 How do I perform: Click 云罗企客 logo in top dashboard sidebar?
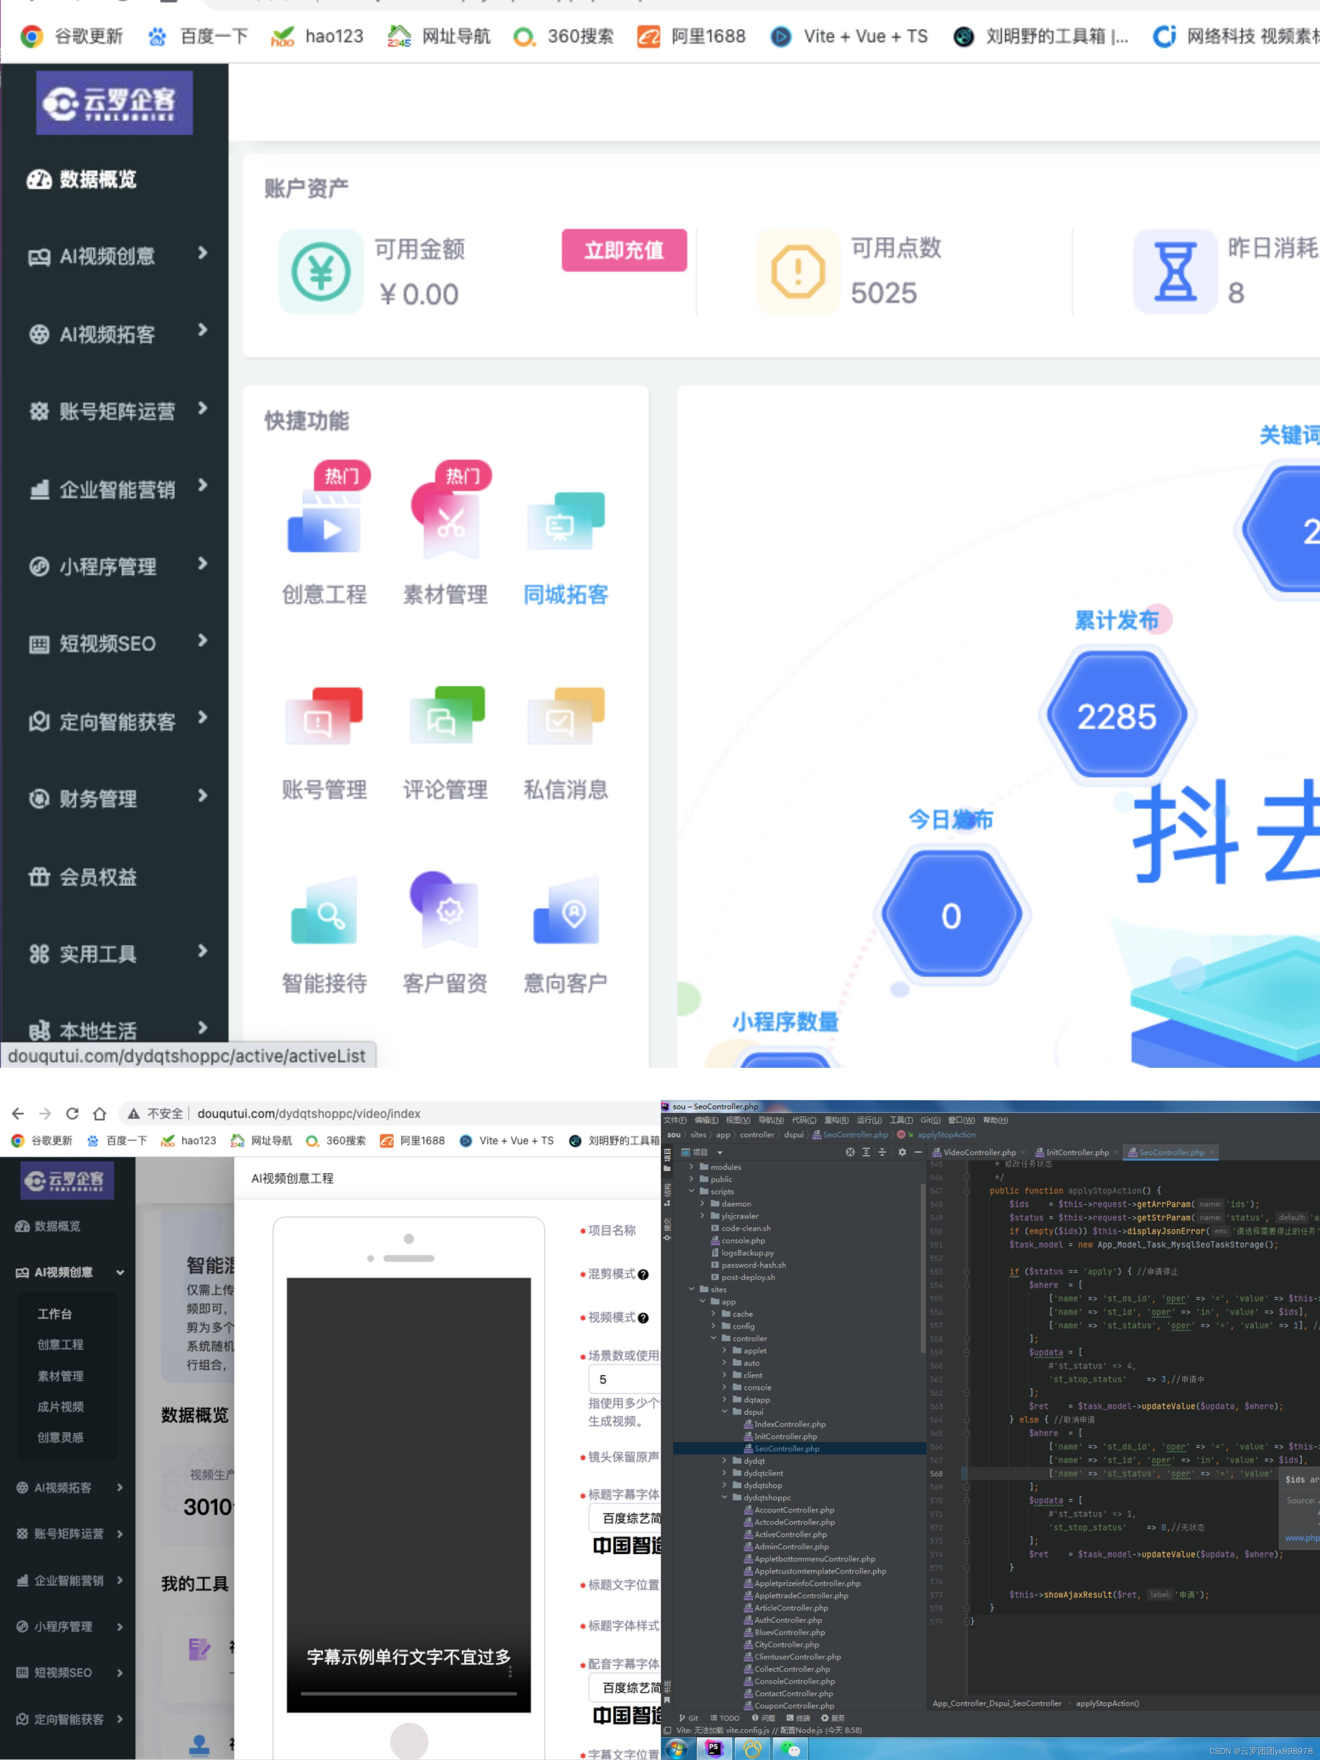pyautogui.click(x=115, y=103)
